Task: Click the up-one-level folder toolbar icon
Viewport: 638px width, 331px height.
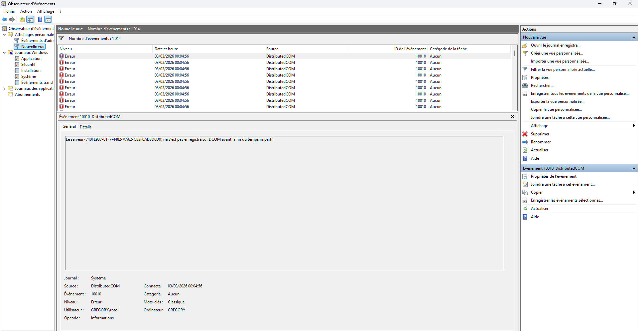Action: 22,19
